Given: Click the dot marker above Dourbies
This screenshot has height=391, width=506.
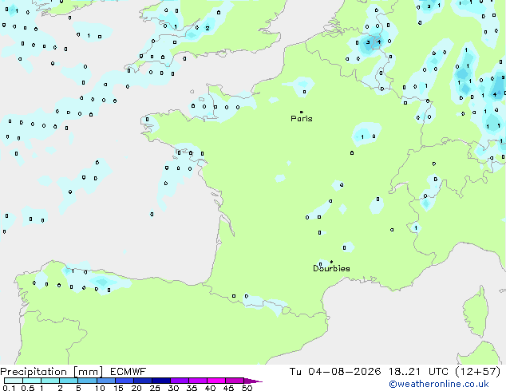Looking at the screenshot, I should coord(331,262).
